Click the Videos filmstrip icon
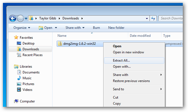This screenshot has height=112, width=188. pyautogui.click(x=19, y=90)
